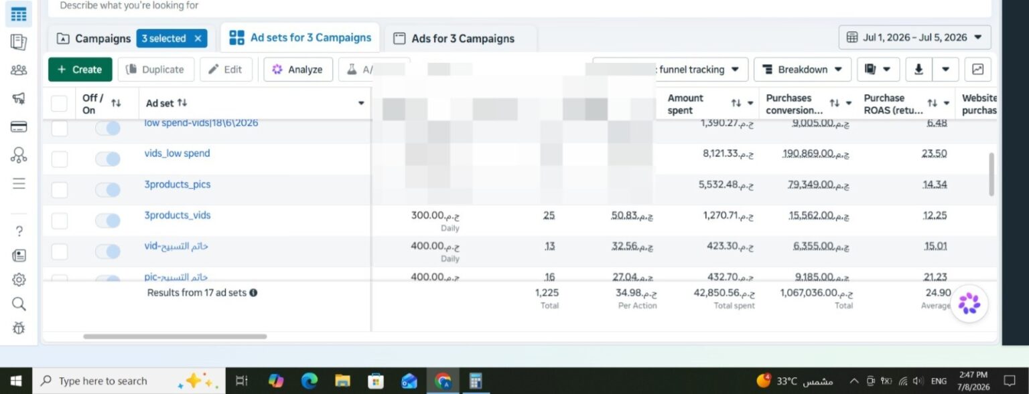Image resolution: width=1029 pixels, height=394 pixels.
Task: Sort by Amount spent arrows
Action: point(736,104)
